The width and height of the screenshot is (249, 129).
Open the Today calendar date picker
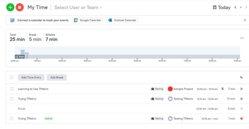click(222, 7)
